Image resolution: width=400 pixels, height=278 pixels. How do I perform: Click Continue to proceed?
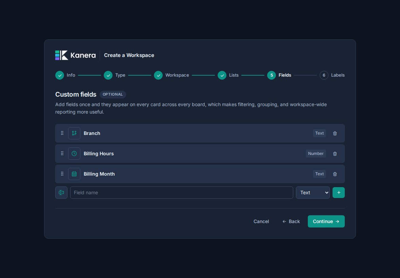(x=326, y=221)
